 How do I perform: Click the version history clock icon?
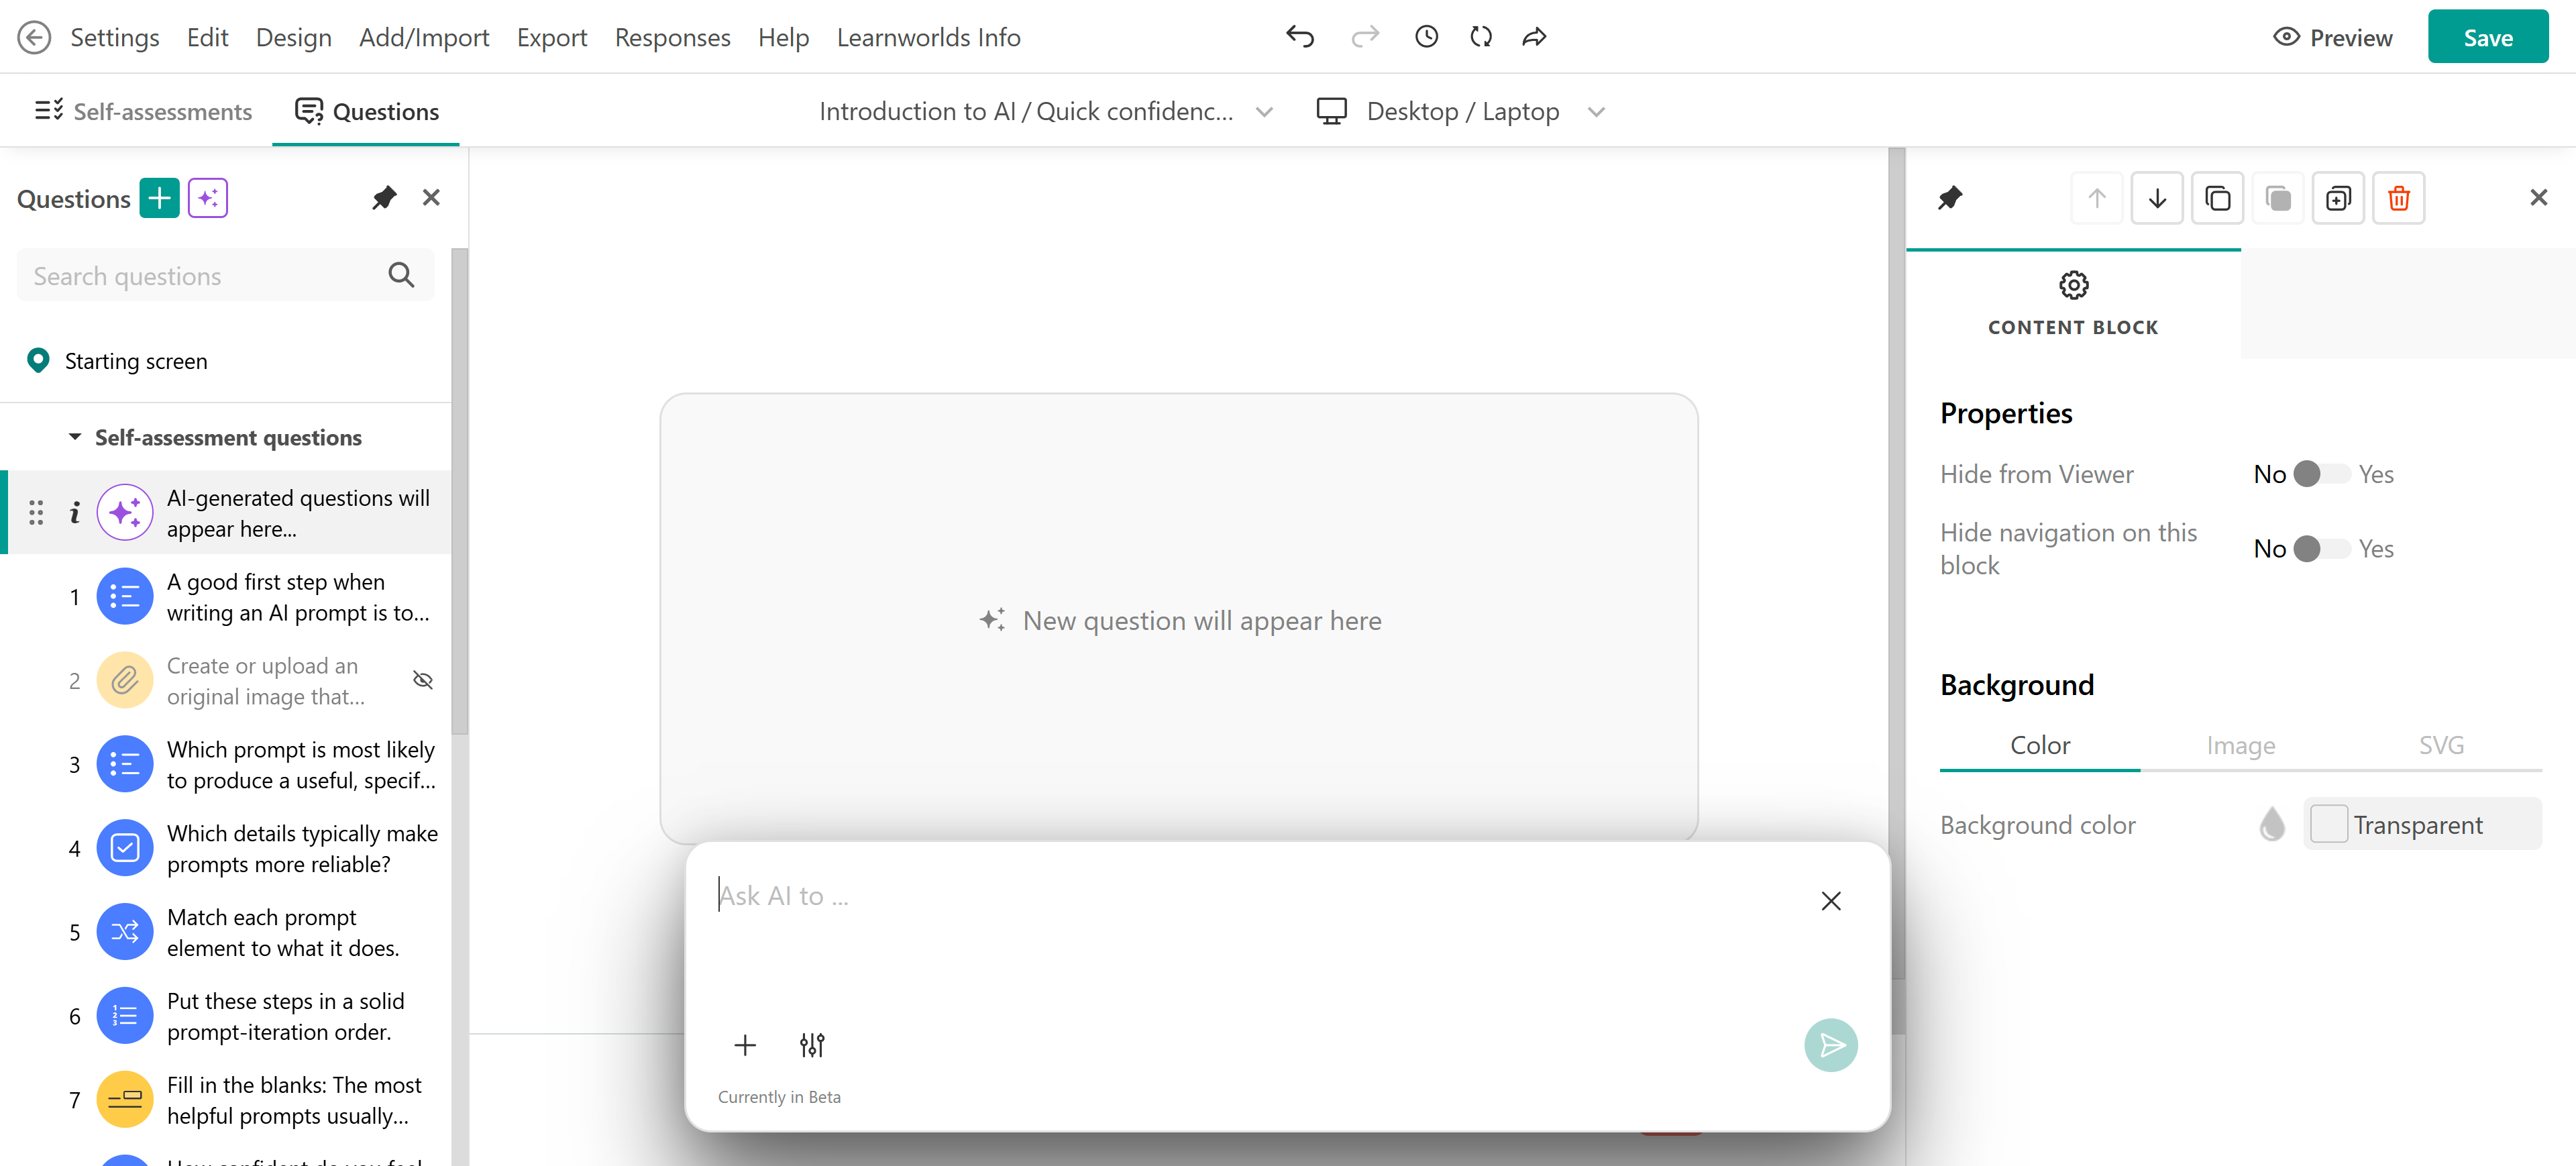point(1426,37)
